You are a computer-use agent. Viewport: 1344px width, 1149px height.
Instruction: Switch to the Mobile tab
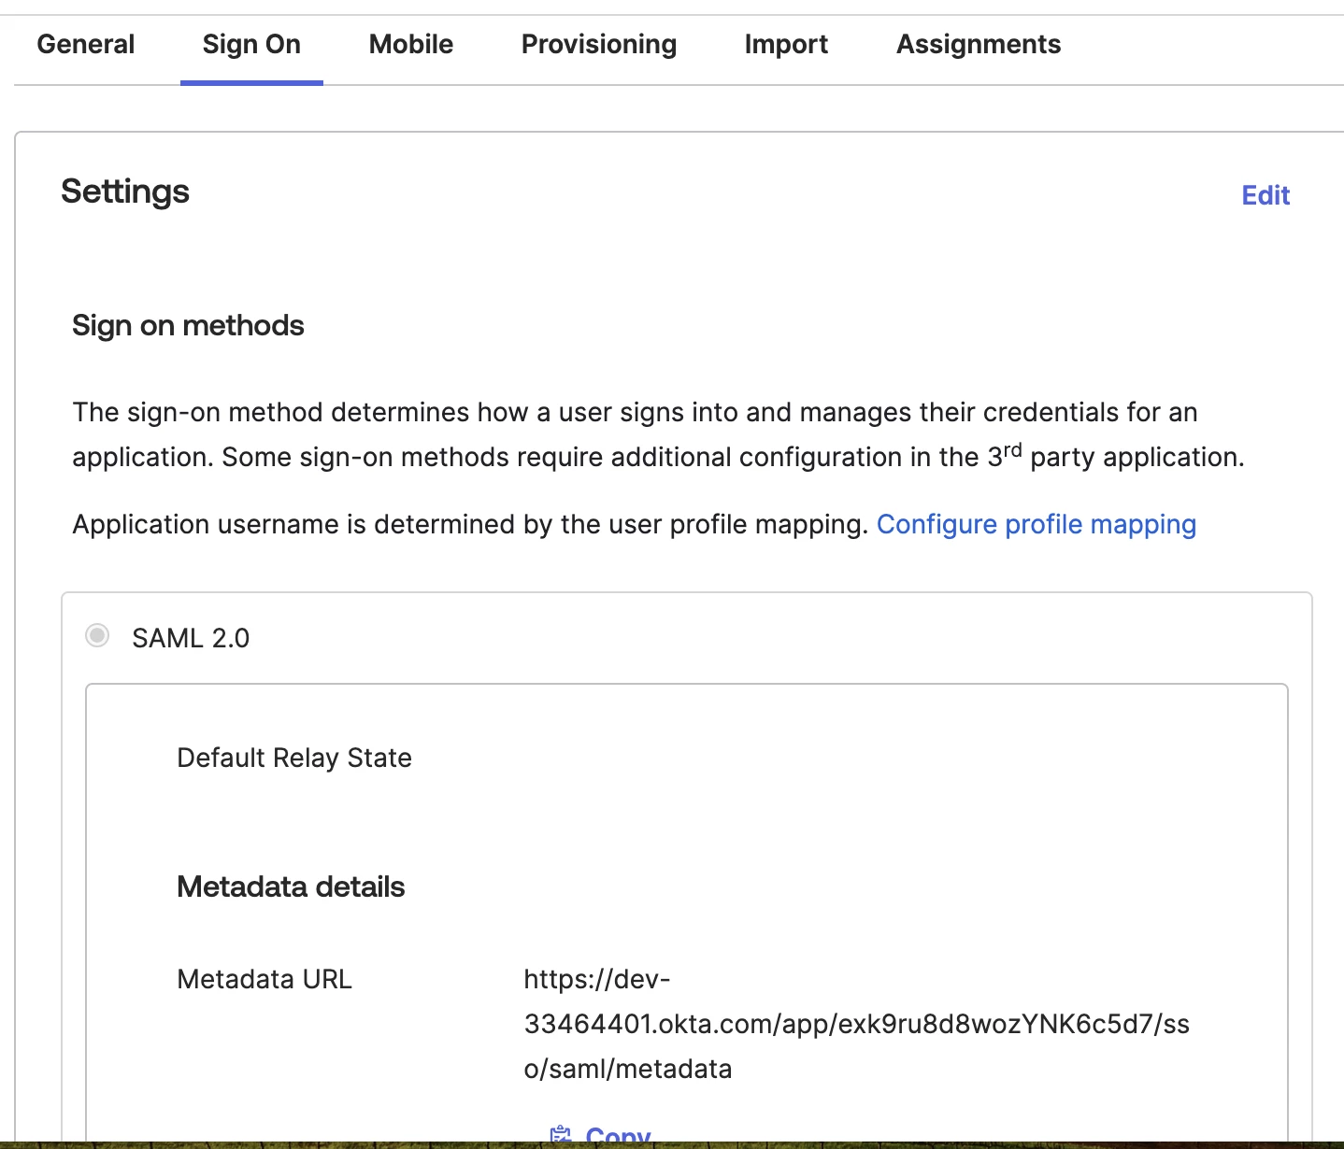[x=410, y=44]
